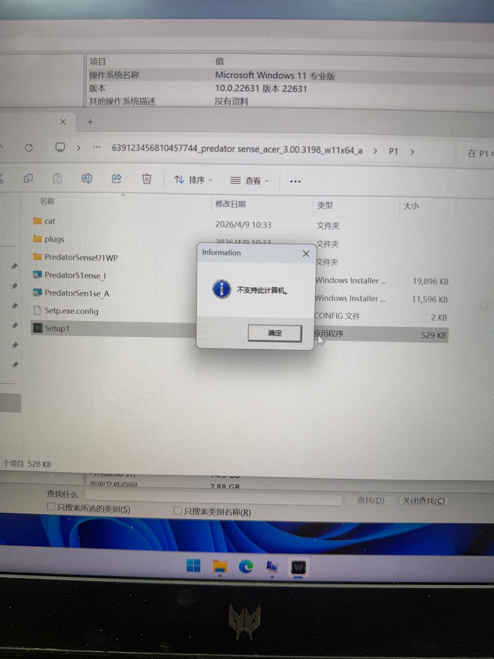
Task: Click the 关闭查找 button
Action: coord(424,501)
